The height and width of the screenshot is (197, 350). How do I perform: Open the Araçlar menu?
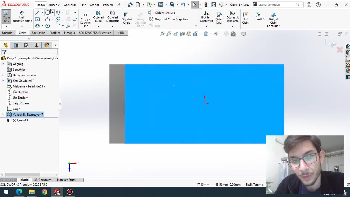(94, 5)
